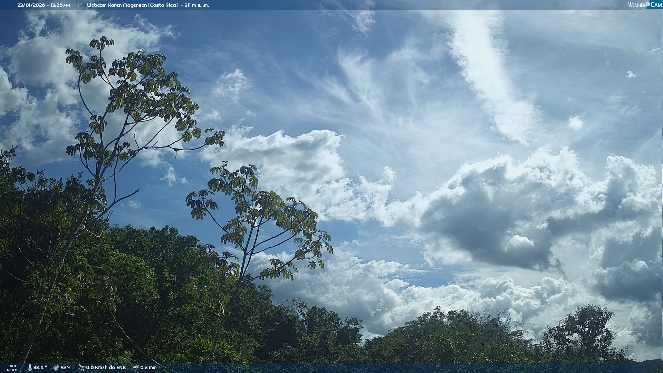Click the 311 m s.l.m. altitude text

197,5
